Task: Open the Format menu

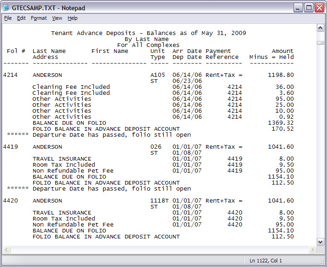Action: [39, 18]
